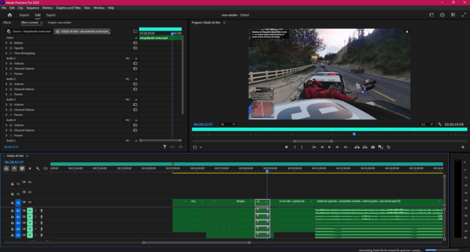Step forward one frame in Program monitor
Image resolution: width=470 pixels, height=252 pixels.
click(337, 147)
